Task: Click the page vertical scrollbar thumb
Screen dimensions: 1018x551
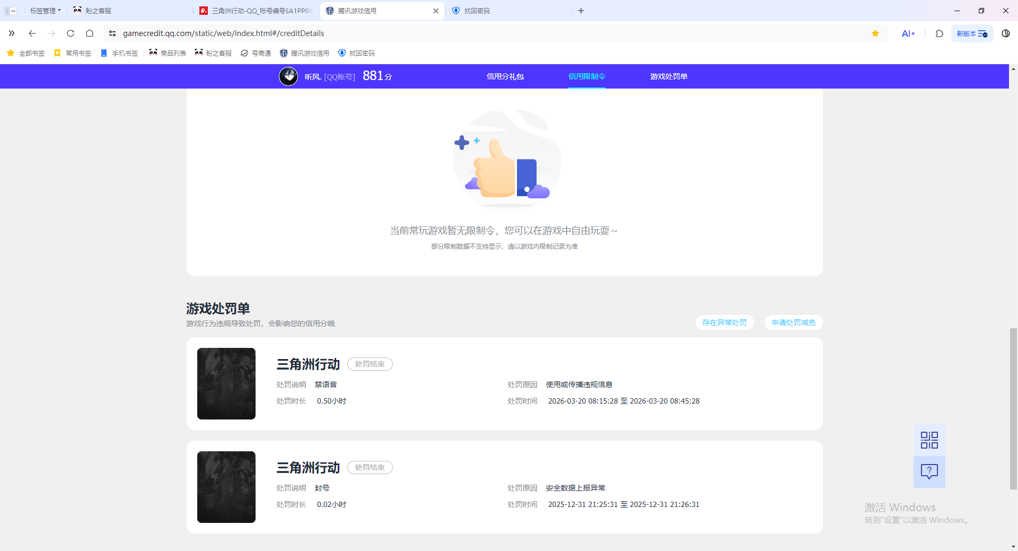Action: pyautogui.click(x=1013, y=409)
